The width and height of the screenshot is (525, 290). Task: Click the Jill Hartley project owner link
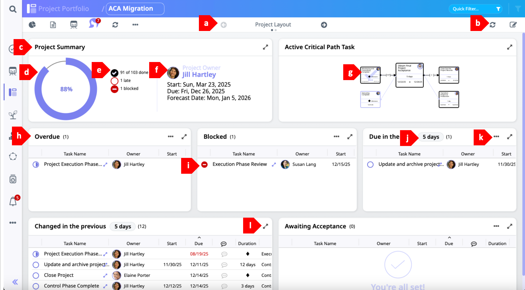(x=199, y=75)
